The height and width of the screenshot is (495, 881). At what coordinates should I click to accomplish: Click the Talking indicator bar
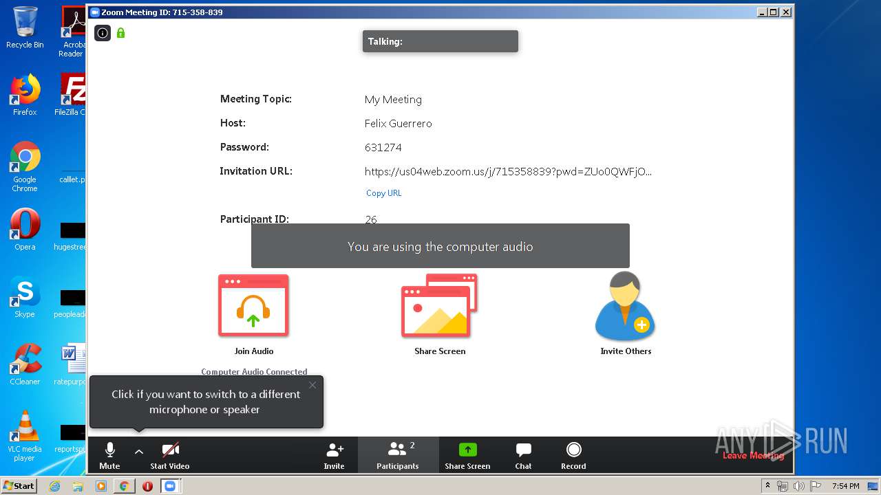point(440,41)
